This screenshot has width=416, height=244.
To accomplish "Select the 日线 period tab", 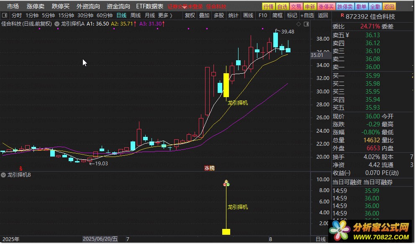I will (121, 15).
